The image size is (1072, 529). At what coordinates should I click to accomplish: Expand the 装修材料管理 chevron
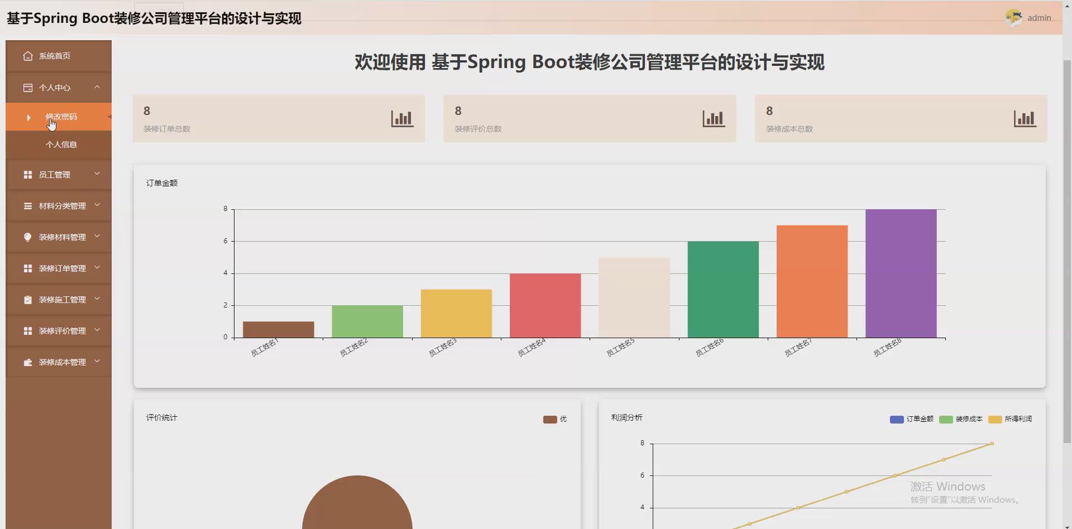pyautogui.click(x=97, y=237)
